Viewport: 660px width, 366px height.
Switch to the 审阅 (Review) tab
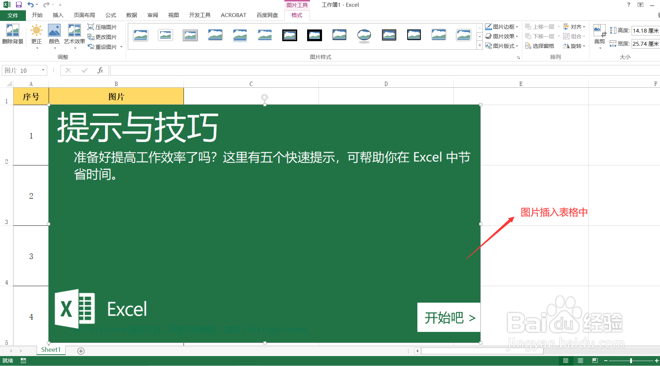153,15
